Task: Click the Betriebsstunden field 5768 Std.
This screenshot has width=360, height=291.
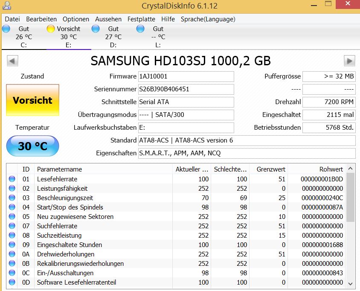Action: pos(329,128)
